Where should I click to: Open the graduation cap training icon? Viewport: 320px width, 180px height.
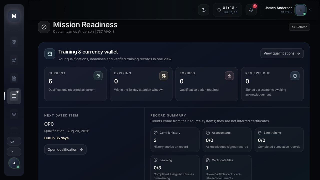point(14,114)
